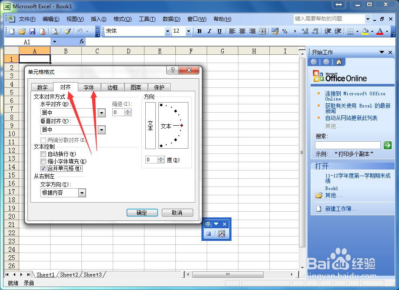Image resolution: width=399 pixels, height=290 pixels.
Task: Apply Align Right from the toolbar
Action: pyautogui.click(x=252, y=31)
